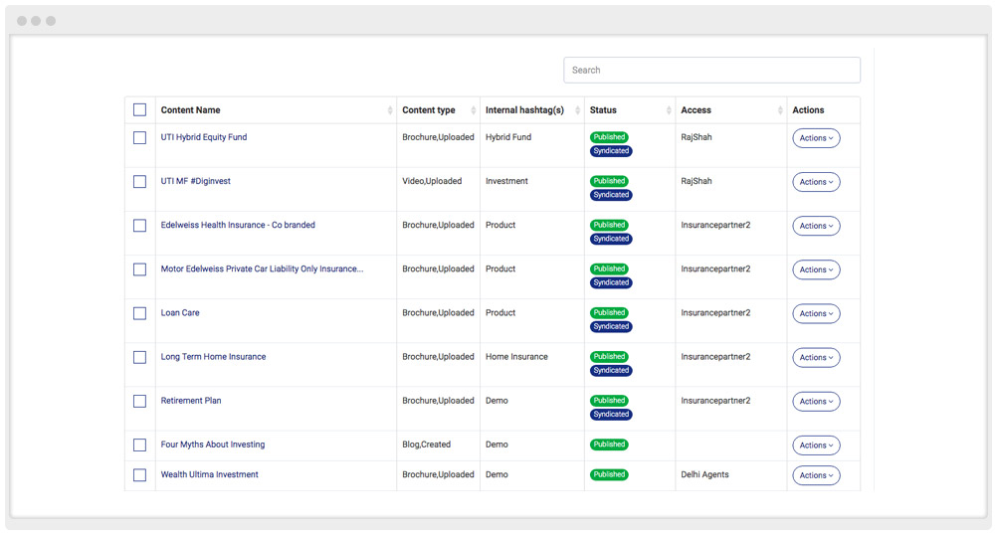
Task: Click into the Search input field
Action: click(712, 70)
